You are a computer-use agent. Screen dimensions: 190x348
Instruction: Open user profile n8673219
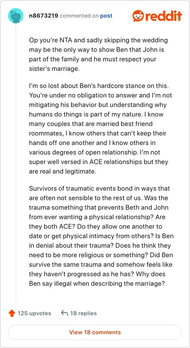point(44,16)
